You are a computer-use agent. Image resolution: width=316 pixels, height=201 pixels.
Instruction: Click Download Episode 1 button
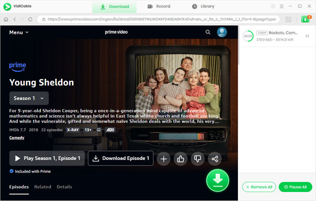point(121,158)
